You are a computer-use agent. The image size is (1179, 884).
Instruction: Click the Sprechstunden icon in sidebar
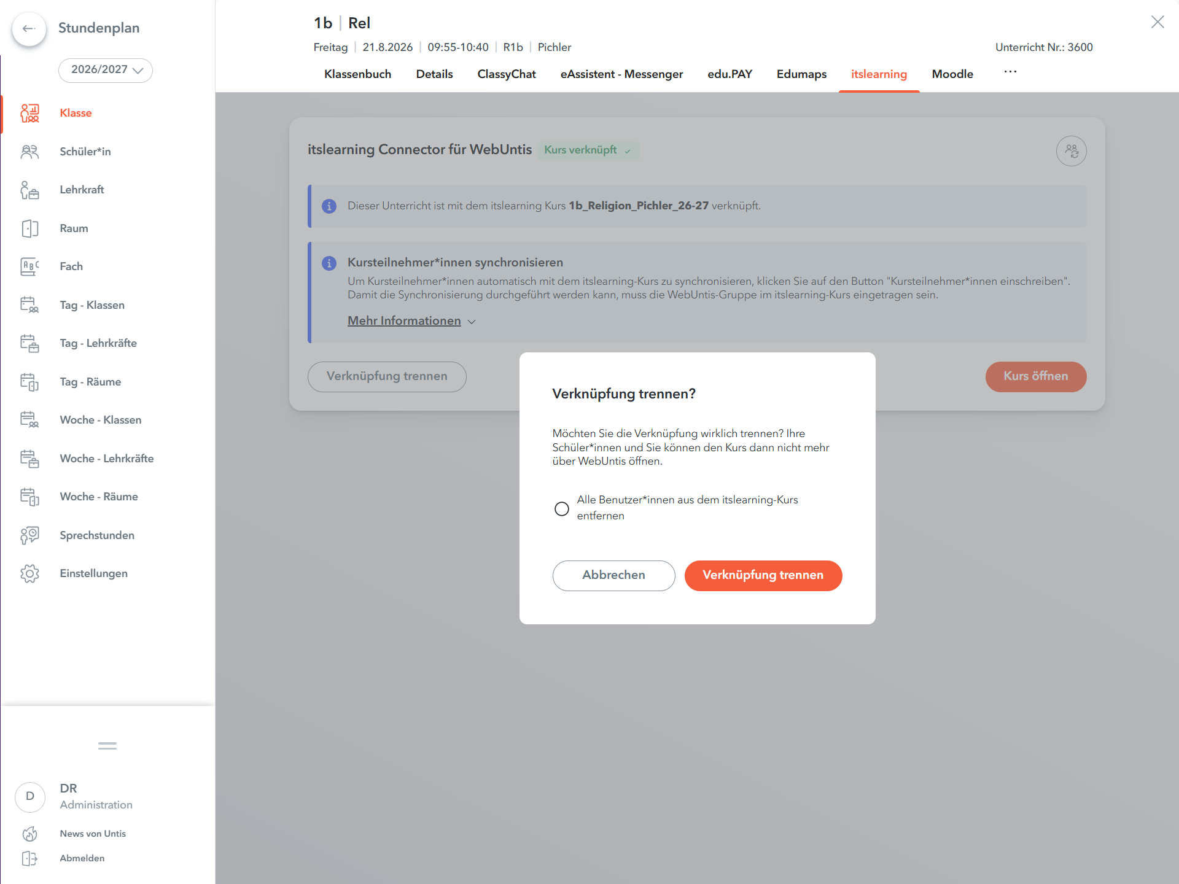coord(29,535)
